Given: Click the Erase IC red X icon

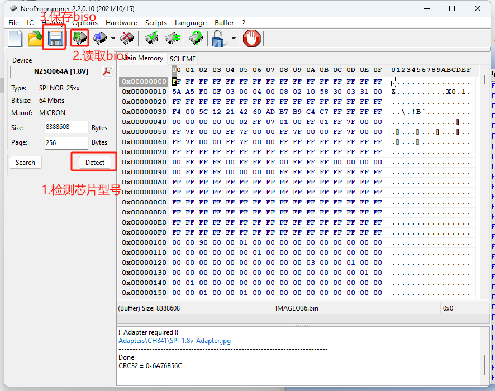Looking at the screenshot, I should [127, 39].
